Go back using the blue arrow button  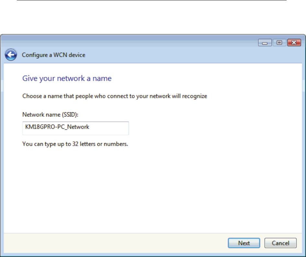click(11, 55)
